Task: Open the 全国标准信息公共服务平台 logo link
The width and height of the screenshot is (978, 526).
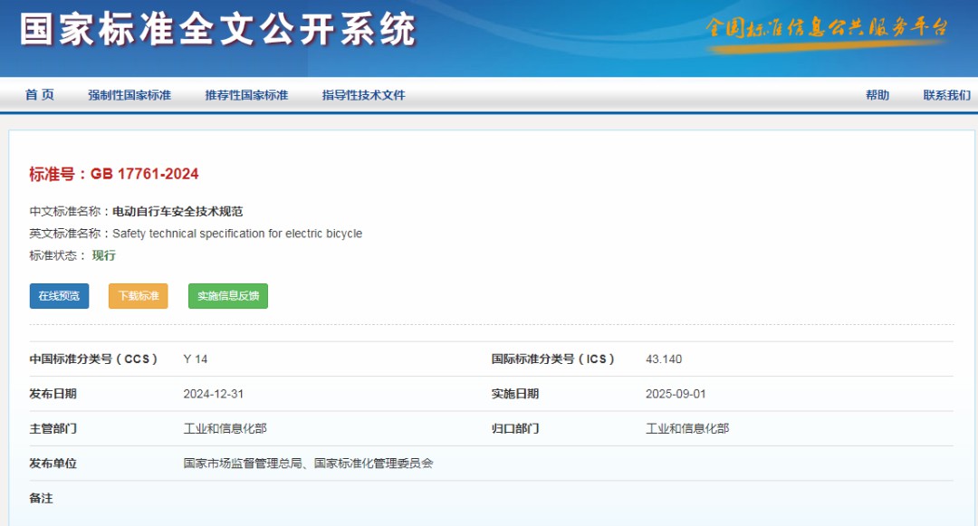Action: (x=829, y=29)
